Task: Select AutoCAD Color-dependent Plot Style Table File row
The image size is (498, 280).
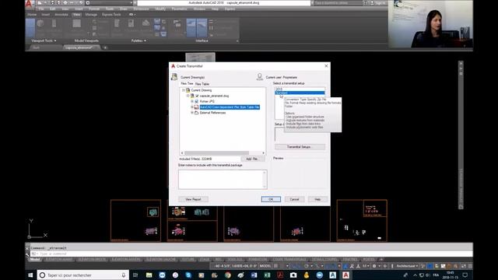Action: tap(230, 107)
